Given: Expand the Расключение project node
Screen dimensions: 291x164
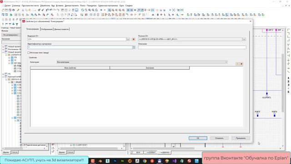Looking at the screenshot, I should click(x=3, y=50).
